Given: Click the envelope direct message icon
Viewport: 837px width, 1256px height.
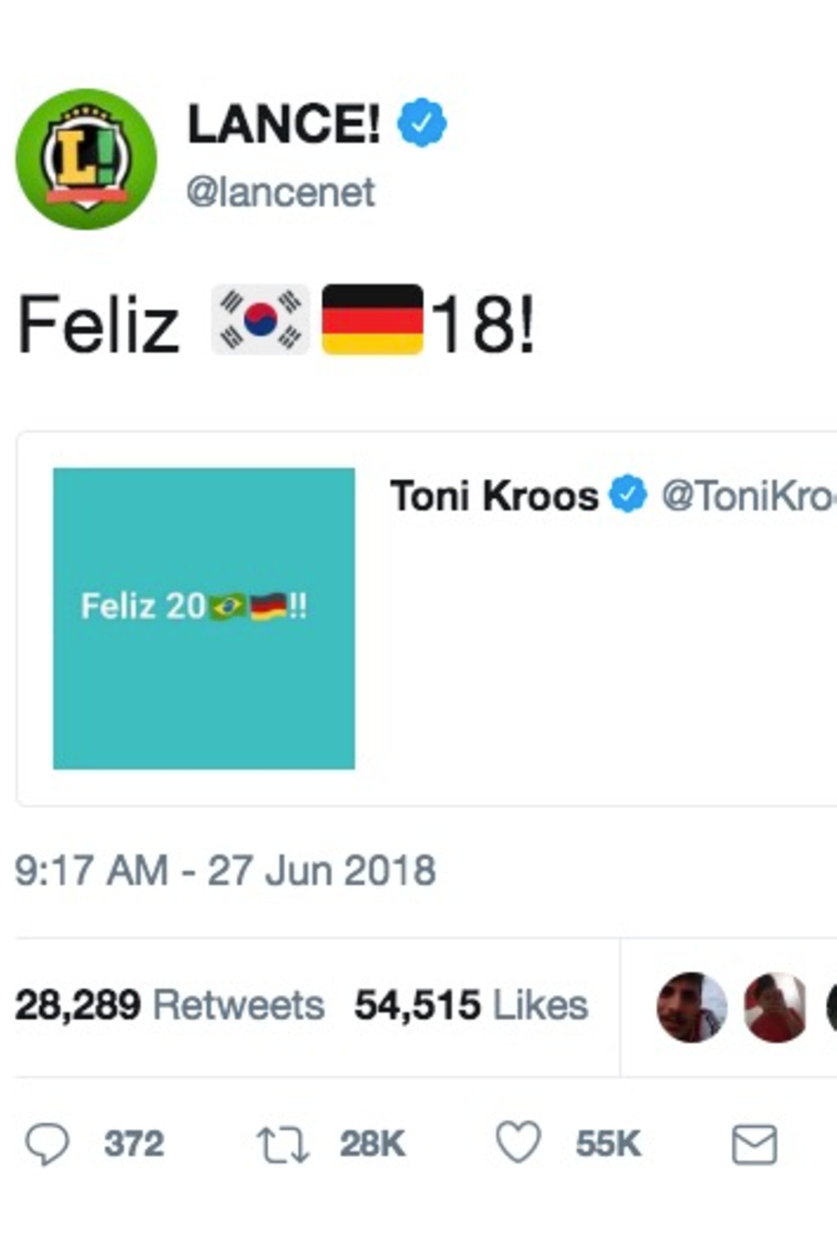Looking at the screenshot, I should [754, 1144].
